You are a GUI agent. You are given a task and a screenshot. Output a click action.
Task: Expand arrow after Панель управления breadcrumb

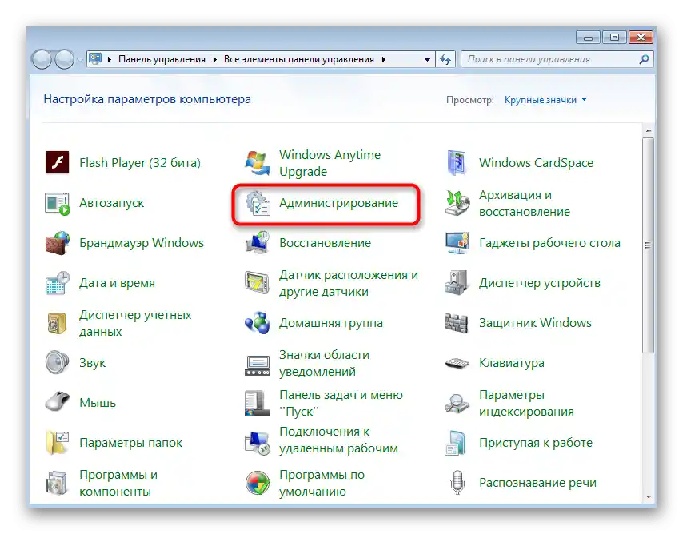(215, 60)
